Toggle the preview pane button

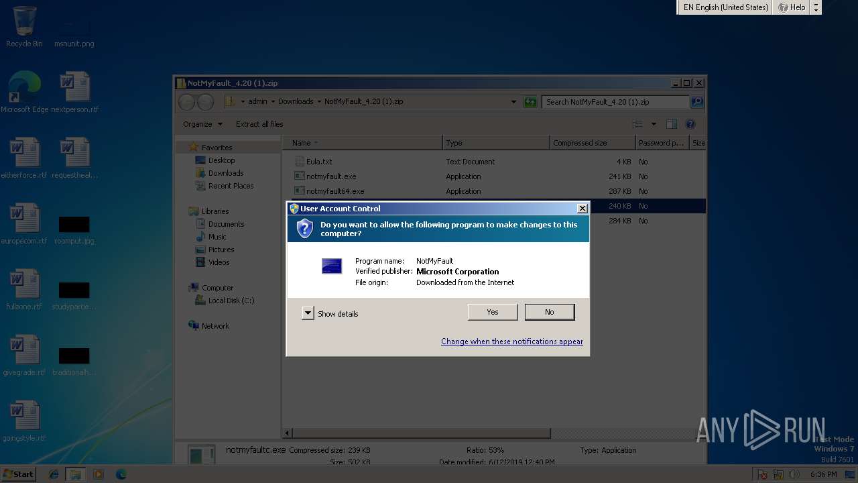(x=672, y=124)
